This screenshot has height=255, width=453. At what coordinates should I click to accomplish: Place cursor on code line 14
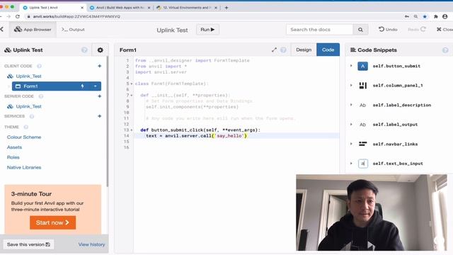click(x=236, y=136)
